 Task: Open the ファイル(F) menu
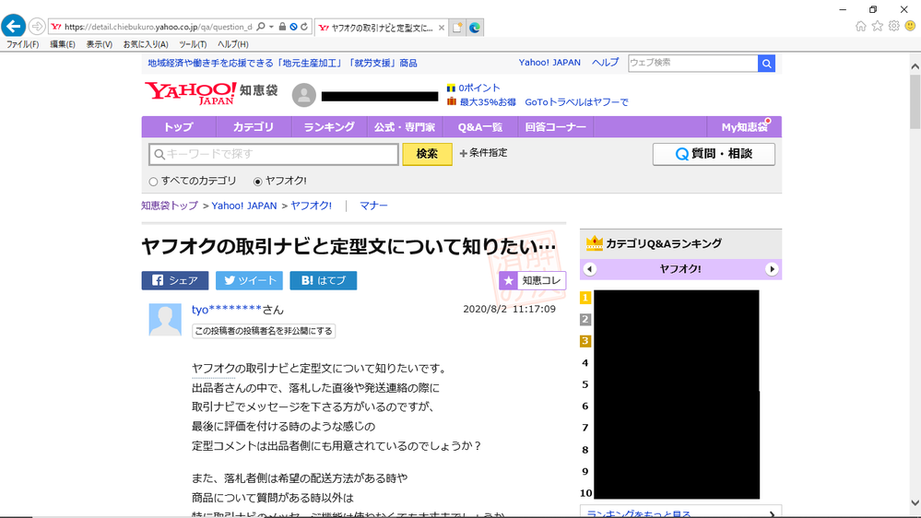tap(22, 44)
